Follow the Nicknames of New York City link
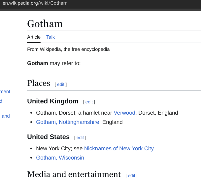This screenshot has height=181, width=201. click(119, 149)
